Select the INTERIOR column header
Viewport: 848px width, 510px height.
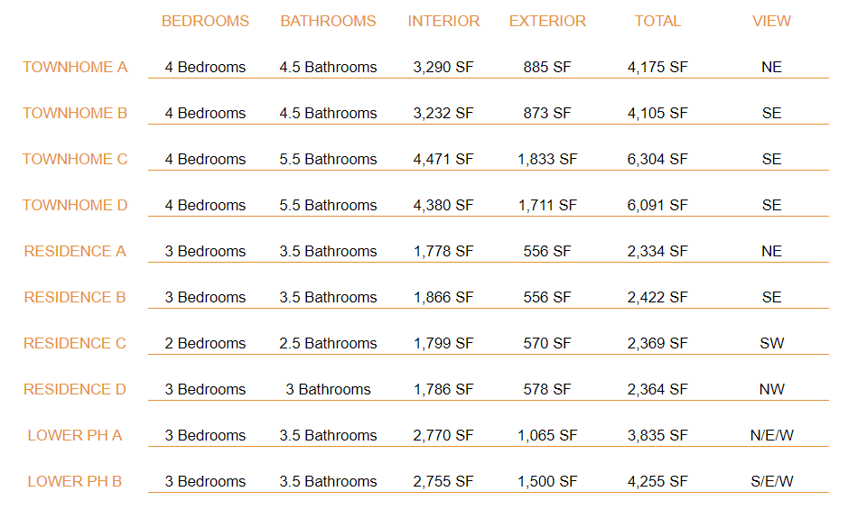[443, 21]
